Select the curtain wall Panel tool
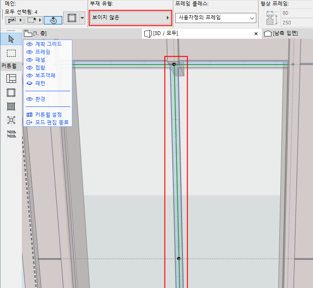Viewport: 313px width, 288px height. [x=11, y=106]
